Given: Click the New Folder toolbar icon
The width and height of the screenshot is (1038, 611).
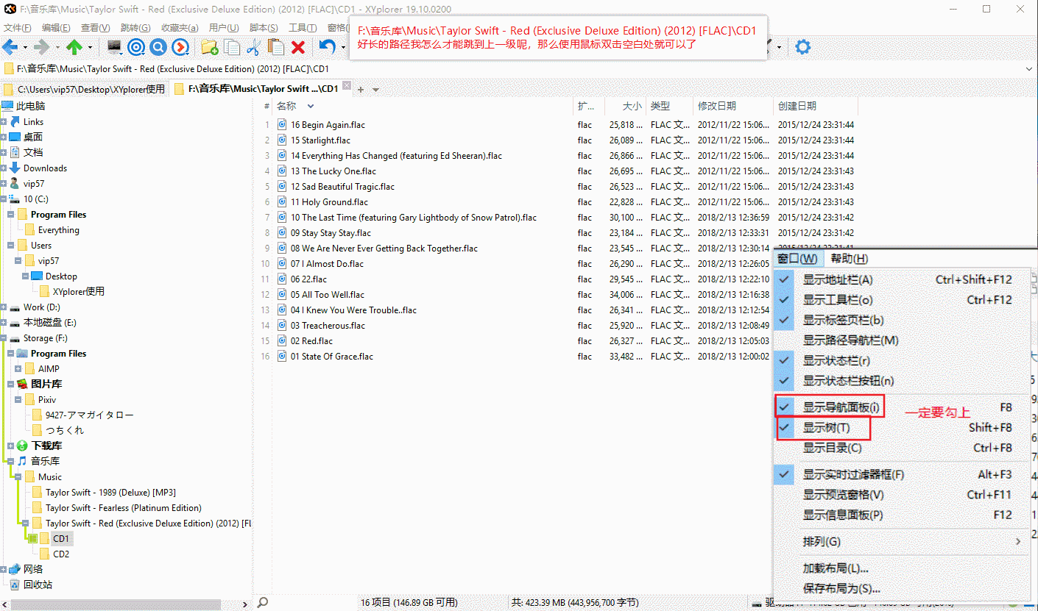Looking at the screenshot, I should click(209, 48).
